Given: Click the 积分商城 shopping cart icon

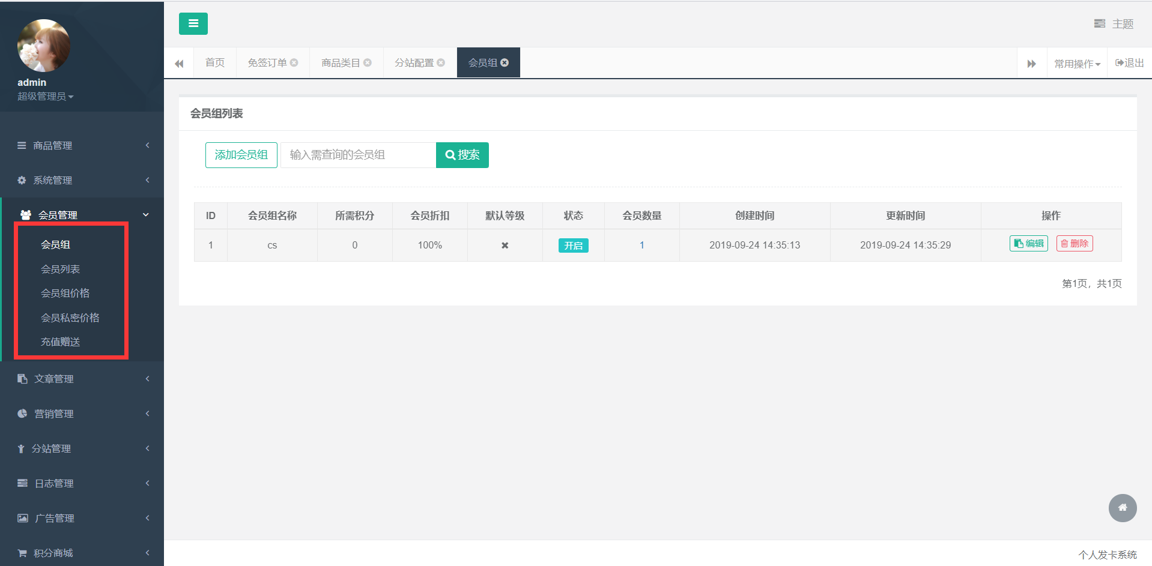Looking at the screenshot, I should [x=22, y=552].
